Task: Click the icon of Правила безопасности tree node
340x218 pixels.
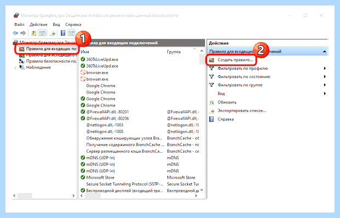Action: pos(22,62)
